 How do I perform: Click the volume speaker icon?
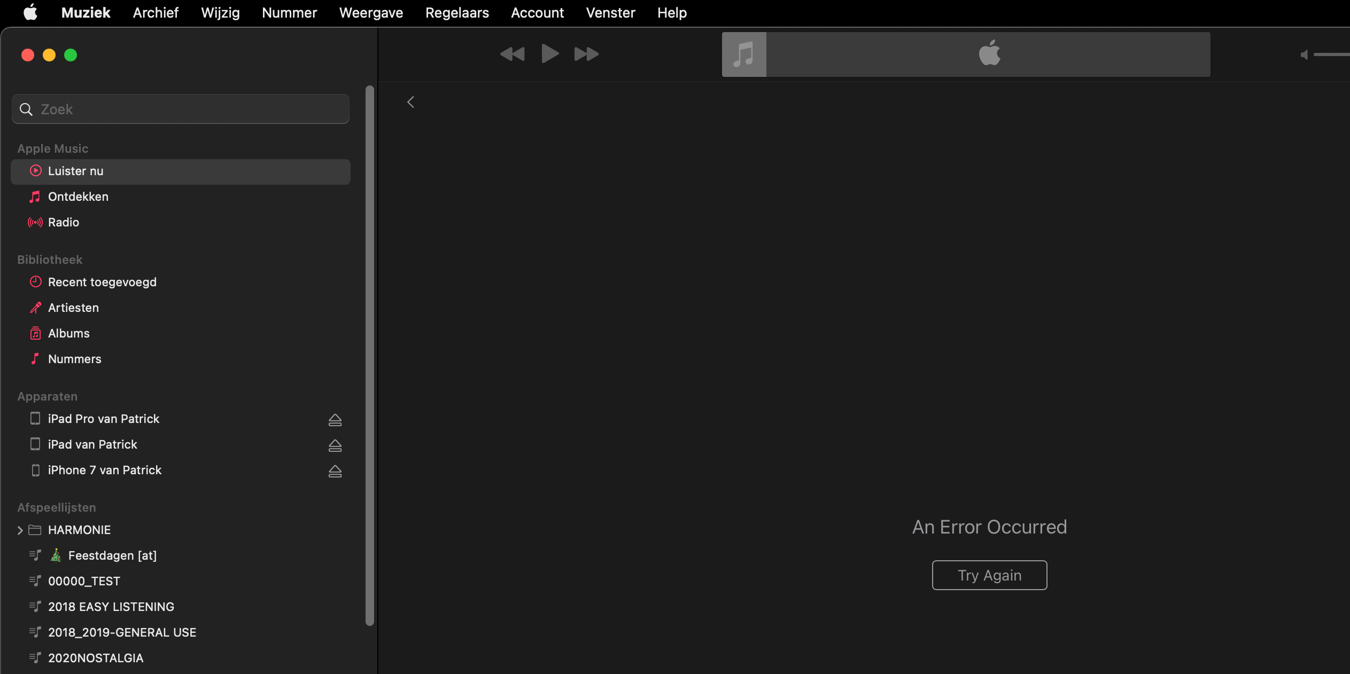pyautogui.click(x=1304, y=55)
